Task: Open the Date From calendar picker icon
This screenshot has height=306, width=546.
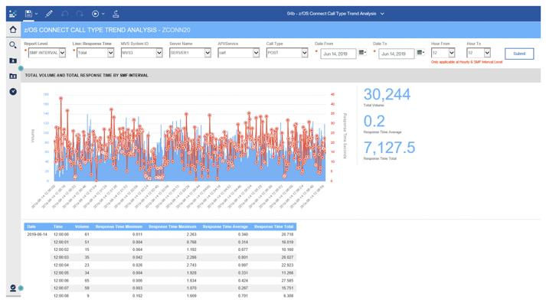Action: [x=361, y=54]
